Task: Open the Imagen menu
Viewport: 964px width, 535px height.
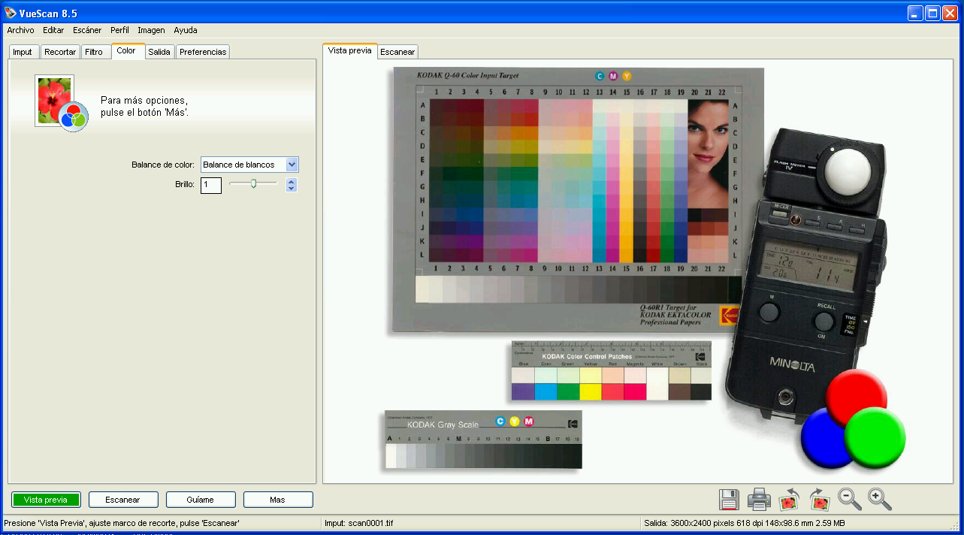Action: tap(151, 30)
